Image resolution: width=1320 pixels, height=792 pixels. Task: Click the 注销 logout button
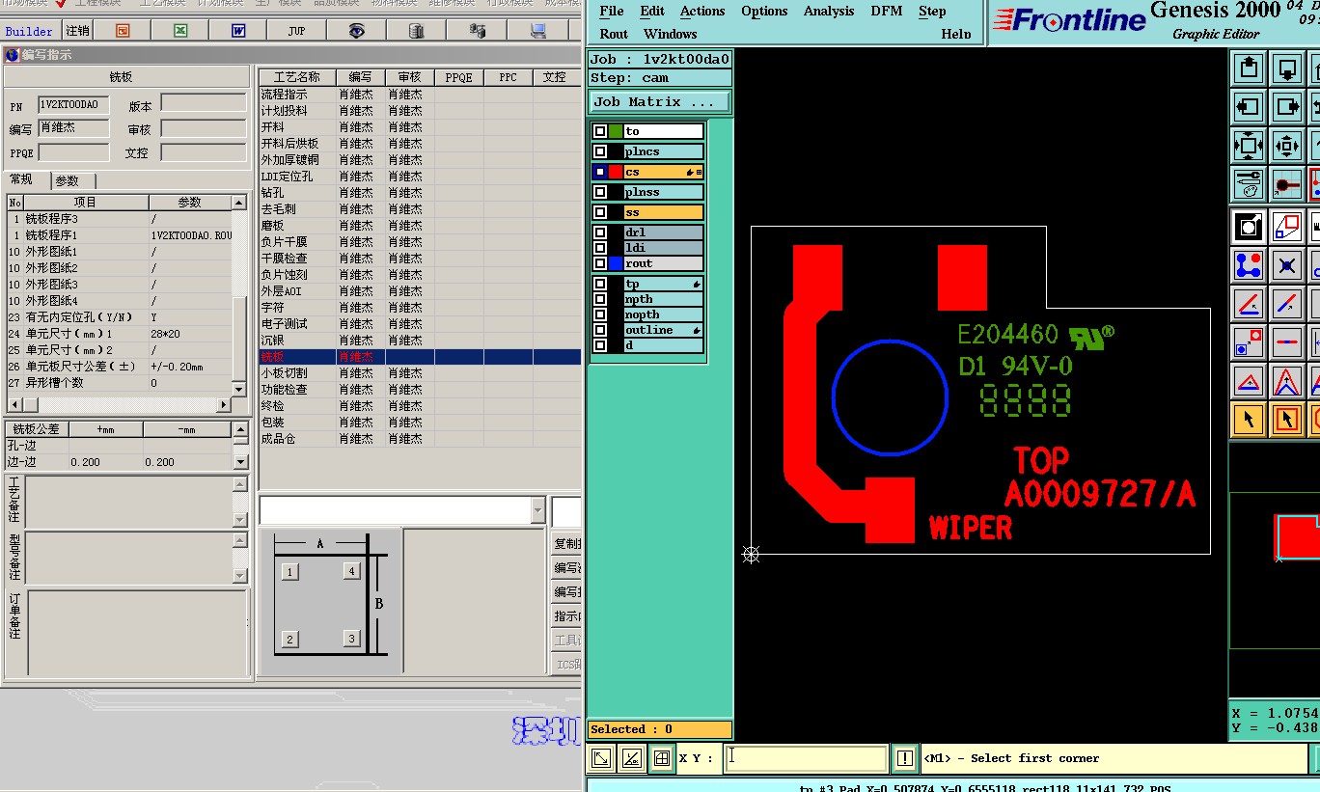[x=77, y=31]
